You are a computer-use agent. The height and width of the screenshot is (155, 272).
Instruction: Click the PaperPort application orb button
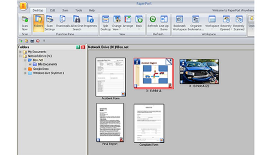(23, 6)
